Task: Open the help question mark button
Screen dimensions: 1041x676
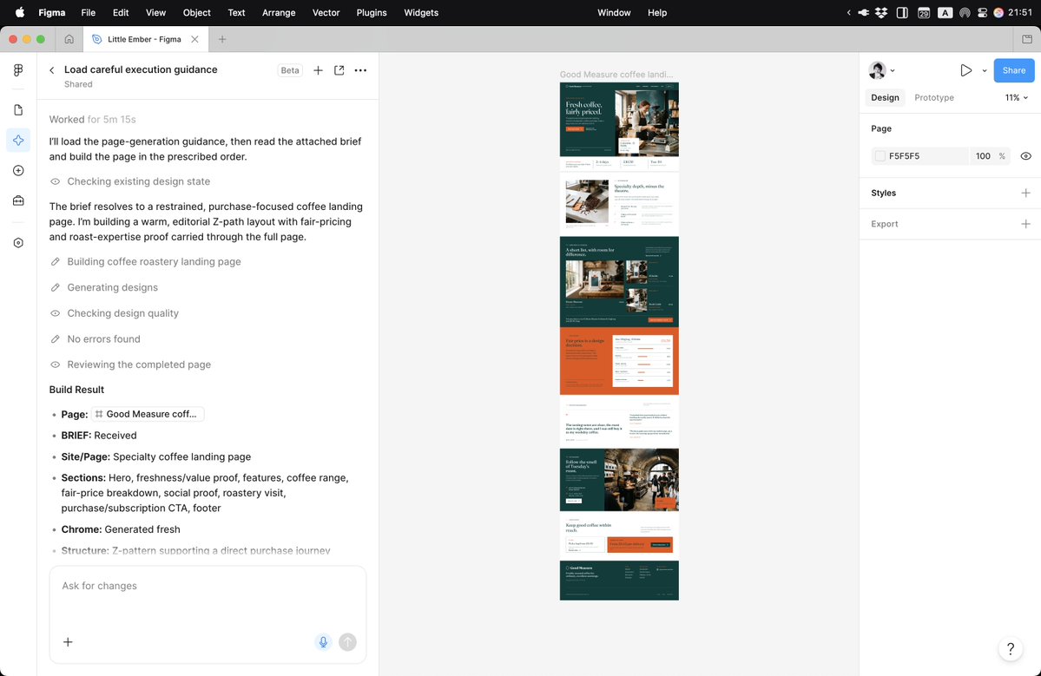Action: (1010, 648)
